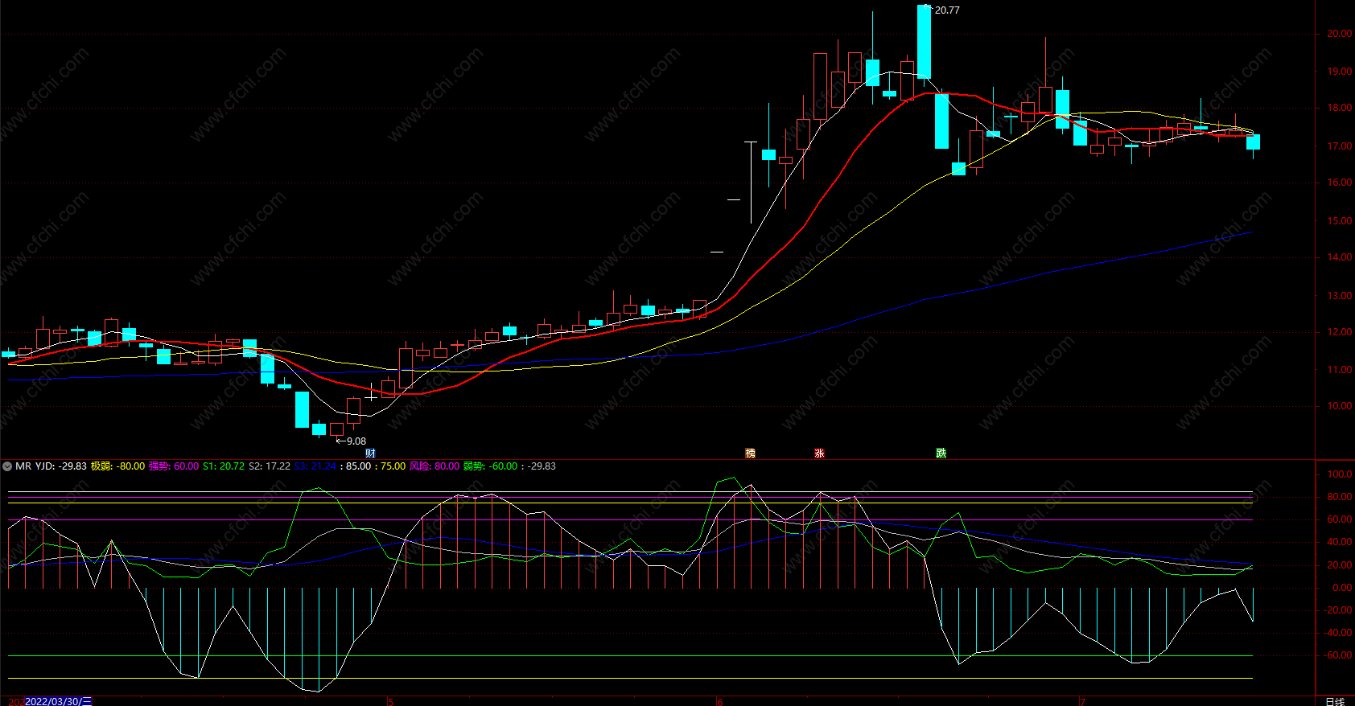Click the green 跌 event marker
Screen dimensions: 1355x706
941,454
